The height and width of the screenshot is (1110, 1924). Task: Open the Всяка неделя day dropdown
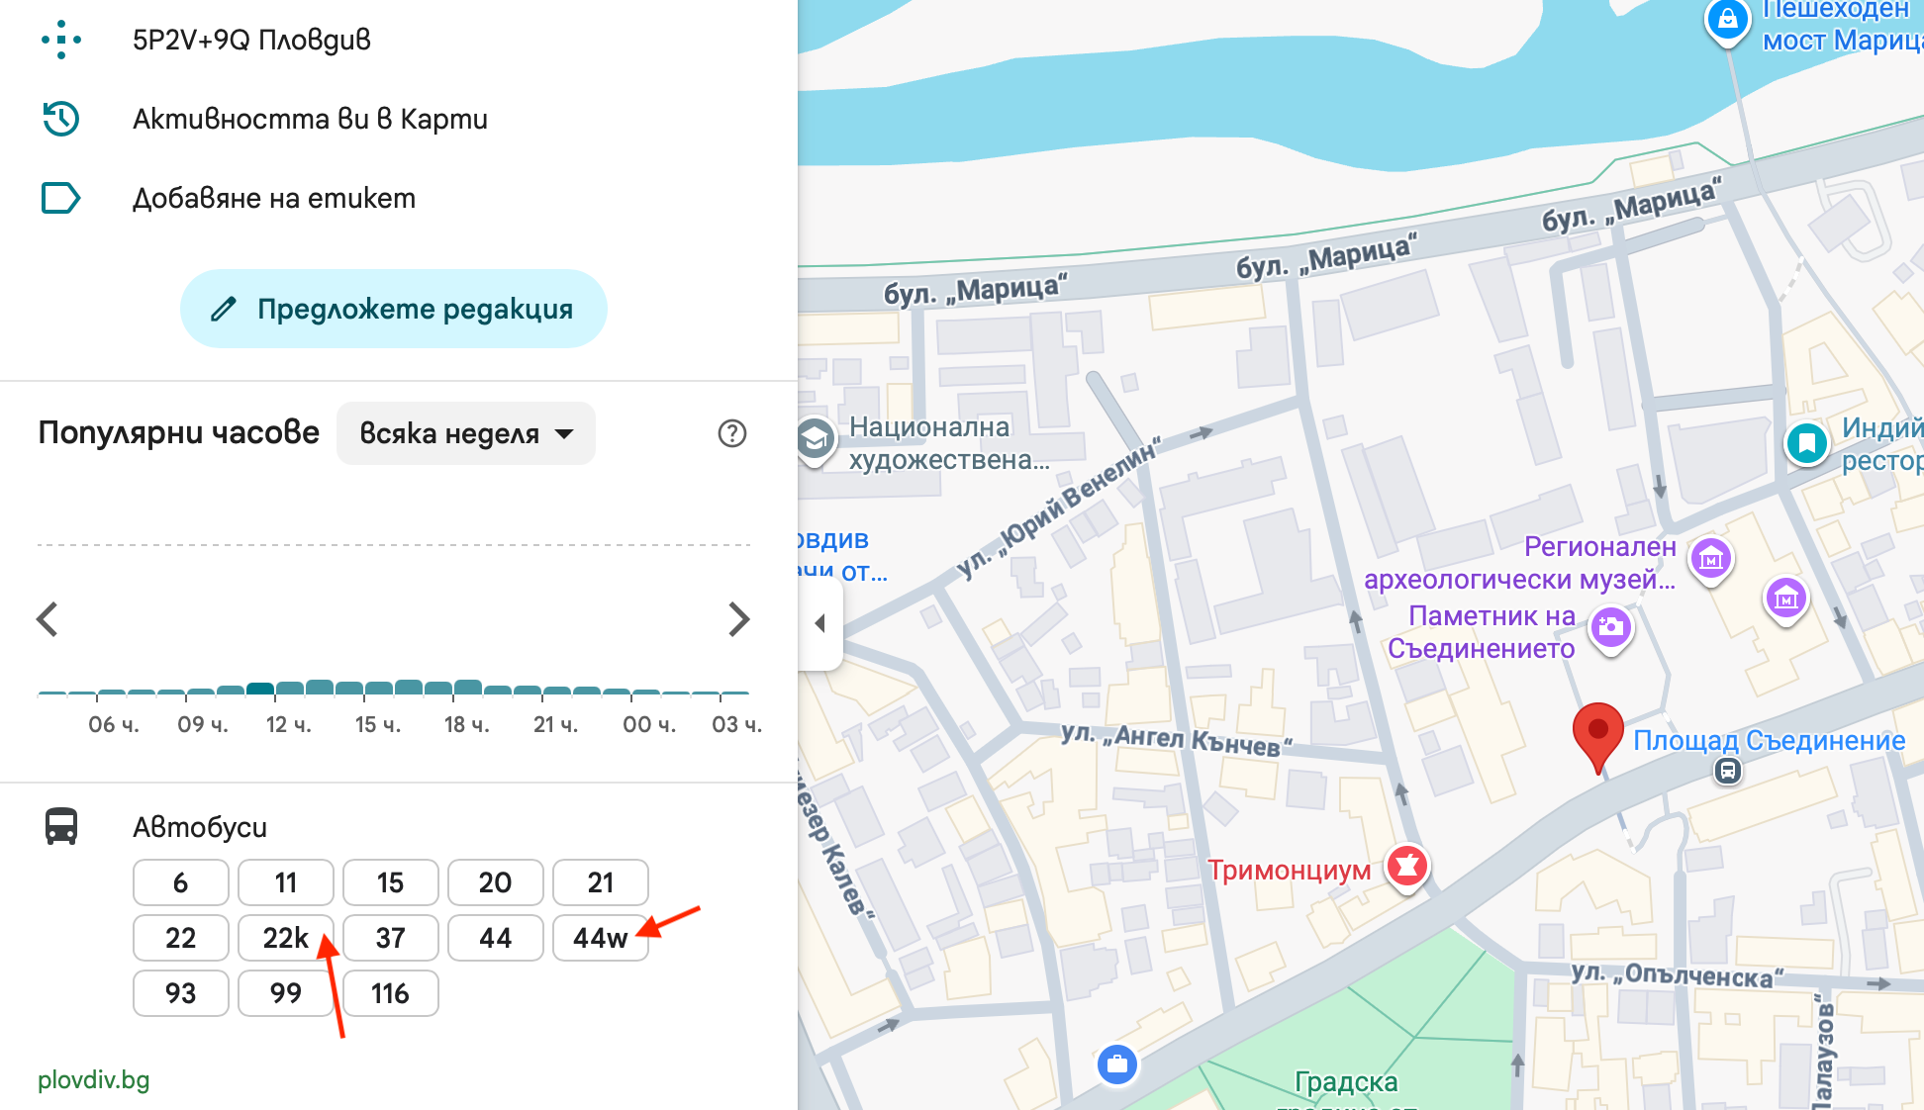466,433
